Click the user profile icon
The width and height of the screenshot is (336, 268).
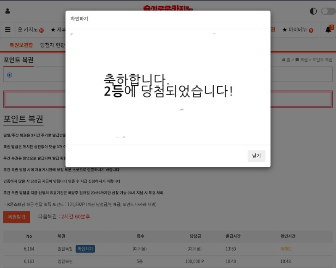(x=8, y=11)
